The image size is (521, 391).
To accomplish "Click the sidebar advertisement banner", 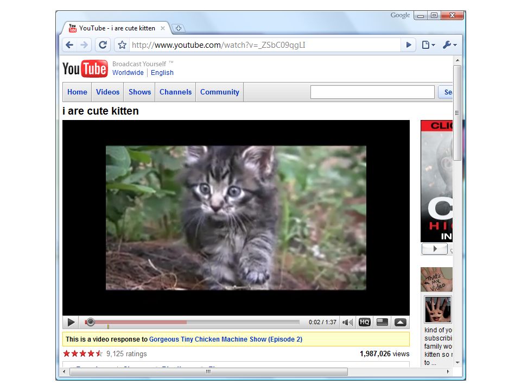I will 436,181.
